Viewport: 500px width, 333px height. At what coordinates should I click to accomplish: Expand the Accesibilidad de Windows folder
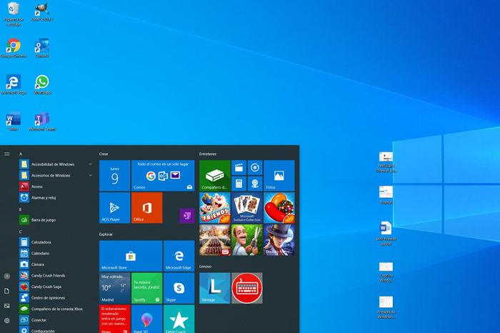click(x=56, y=164)
